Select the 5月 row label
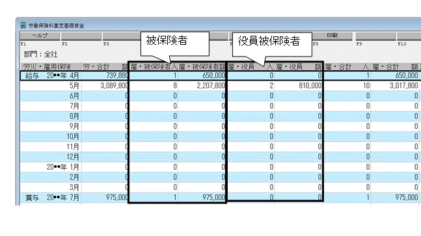The height and width of the screenshot is (236, 421). click(74, 86)
